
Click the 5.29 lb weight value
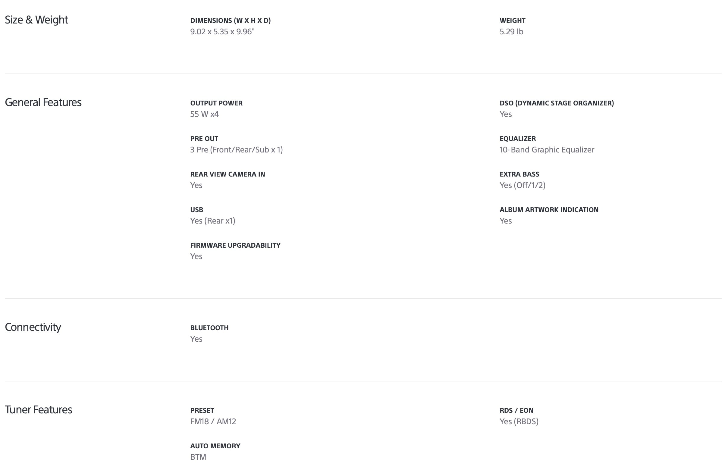511,32
